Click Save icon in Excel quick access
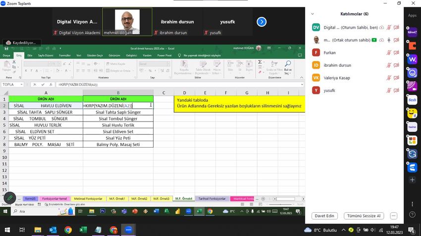Image resolution: width=421 pixels, height=236 pixels. point(6,48)
